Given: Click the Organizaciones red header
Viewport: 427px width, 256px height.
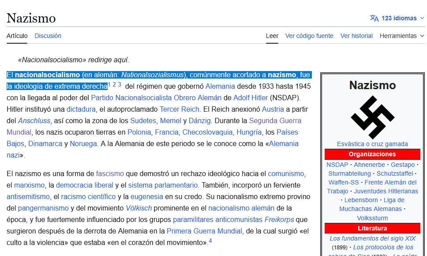Looking at the screenshot, I should tap(372, 154).
